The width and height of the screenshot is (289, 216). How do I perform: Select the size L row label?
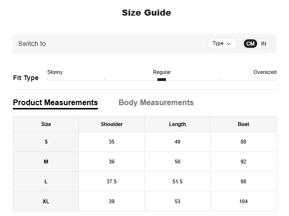(46, 181)
